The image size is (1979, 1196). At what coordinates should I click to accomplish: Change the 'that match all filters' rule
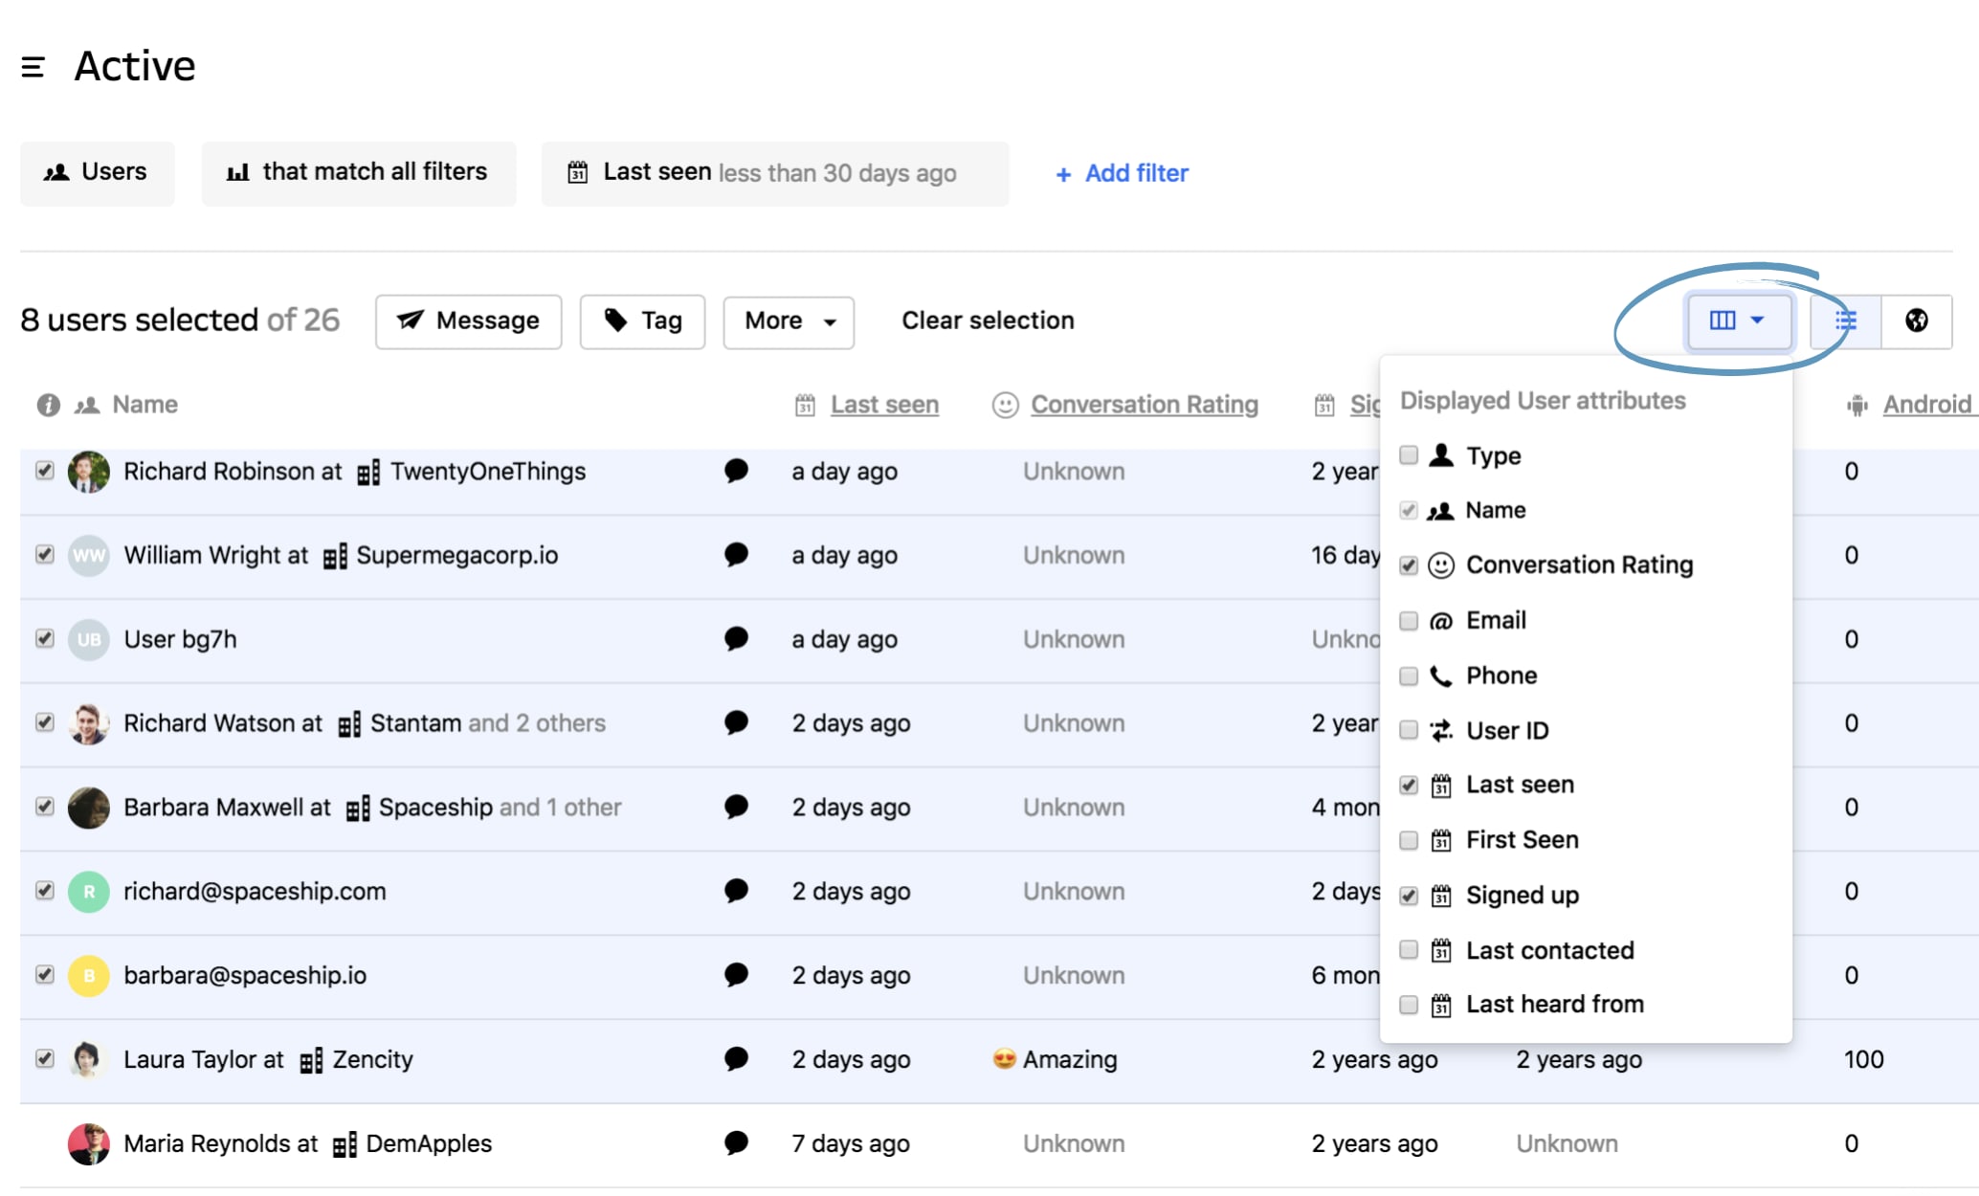(358, 173)
